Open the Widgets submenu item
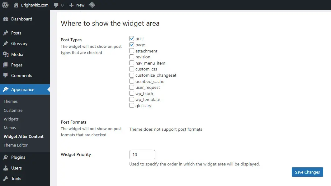Viewport: 331px width, 186px height. 11,119
